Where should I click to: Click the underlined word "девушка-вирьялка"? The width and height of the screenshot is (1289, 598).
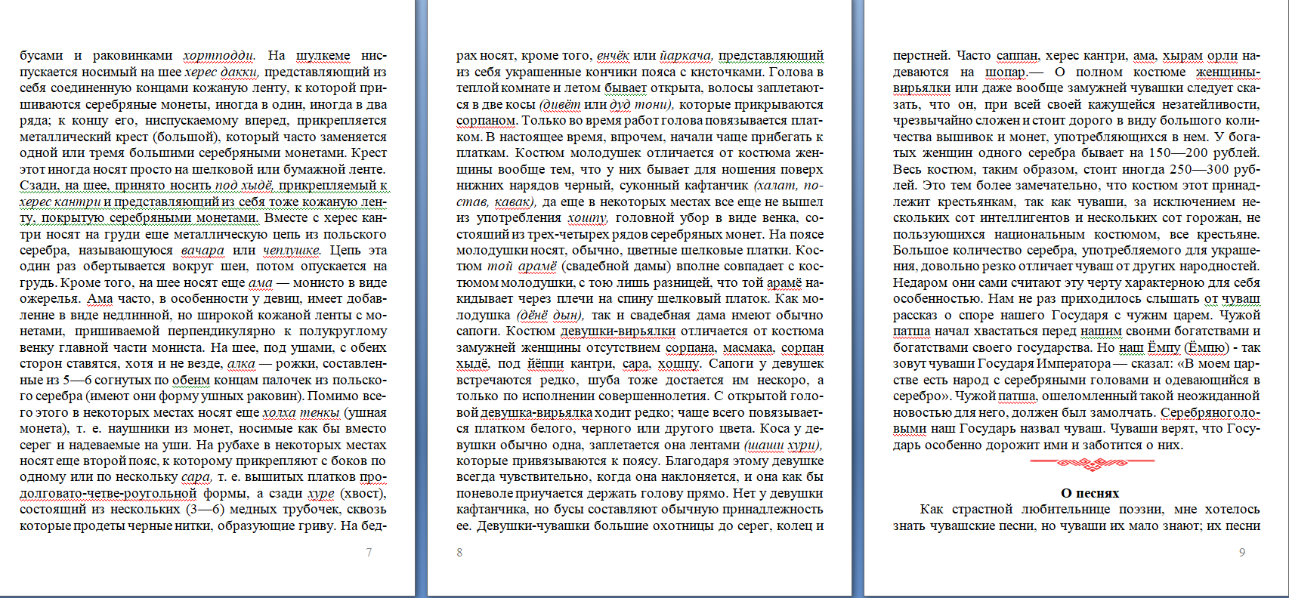pyautogui.click(x=536, y=412)
